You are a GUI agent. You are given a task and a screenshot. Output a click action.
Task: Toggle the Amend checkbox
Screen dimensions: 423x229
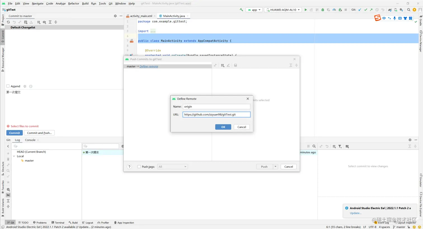(8, 86)
